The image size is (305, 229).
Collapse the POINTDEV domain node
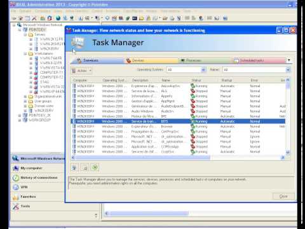[20, 30]
